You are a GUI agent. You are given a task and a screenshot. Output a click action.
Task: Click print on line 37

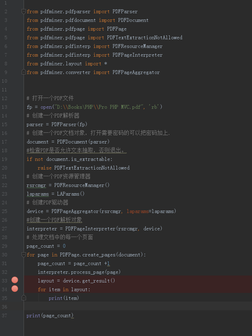point(33,315)
